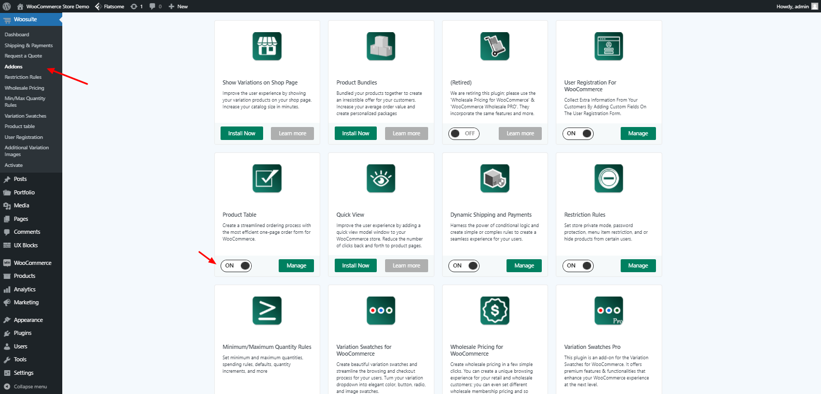Click the Tools wrench icon in sidebar
Screen dimensions: 821x394
(7, 360)
